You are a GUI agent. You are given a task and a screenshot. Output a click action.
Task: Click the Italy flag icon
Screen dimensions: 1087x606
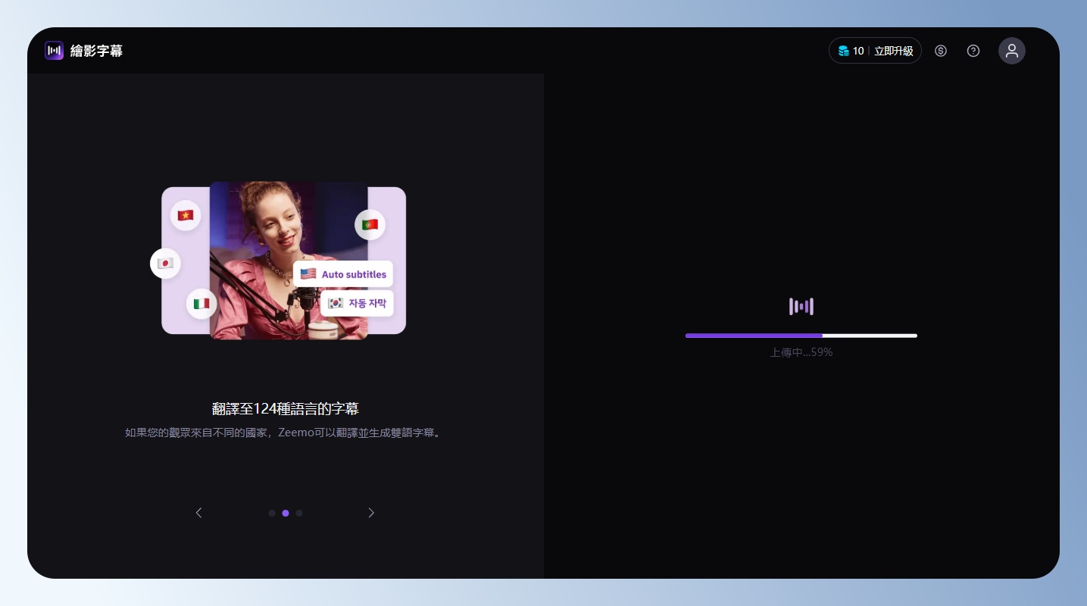tap(201, 304)
